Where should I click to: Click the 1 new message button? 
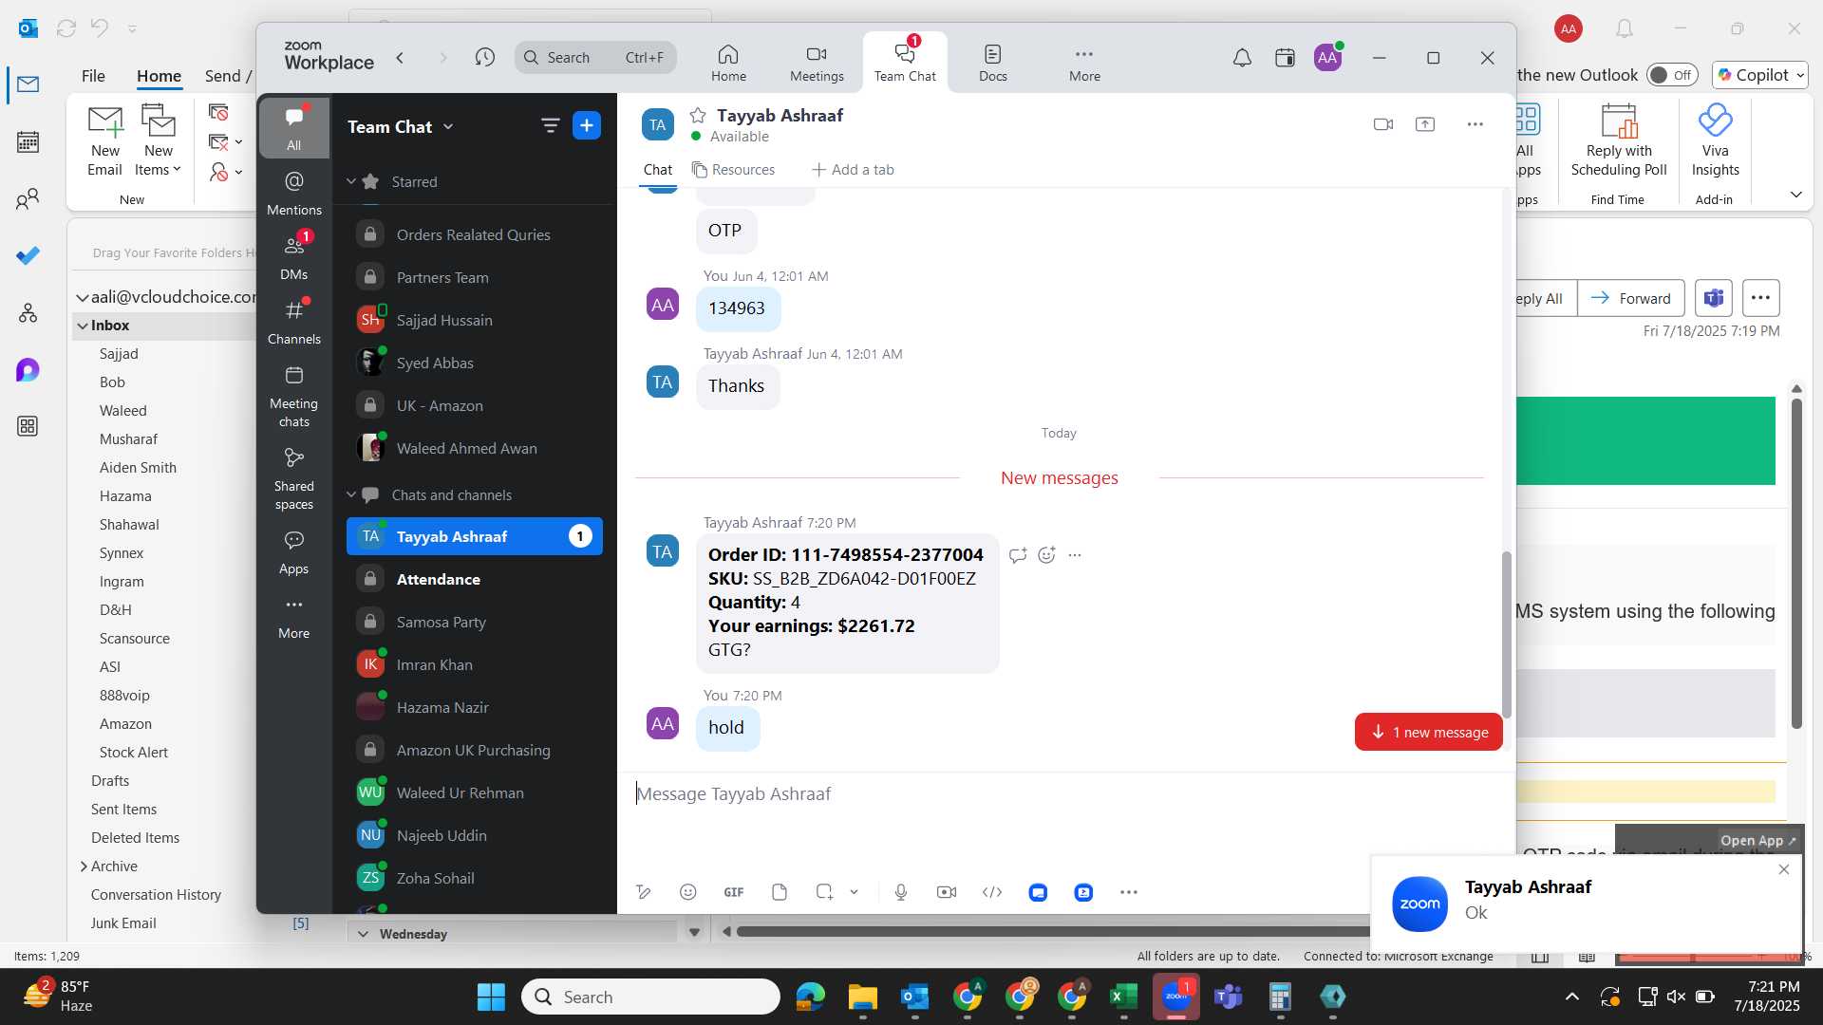pos(1429,732)
